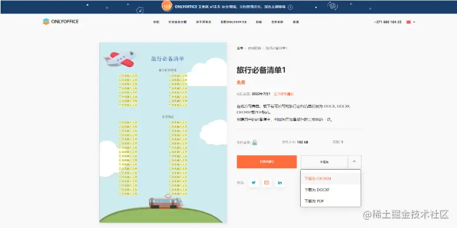Share via the LinkedIn icon
The width and height of the screenshot is (457, 228).
(x=280, y=183)
